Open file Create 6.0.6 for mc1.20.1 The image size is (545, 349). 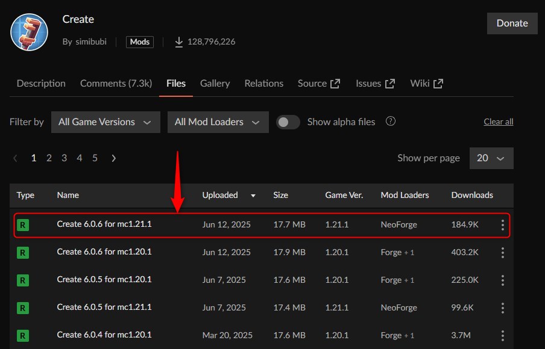click(x=104, y=252)
